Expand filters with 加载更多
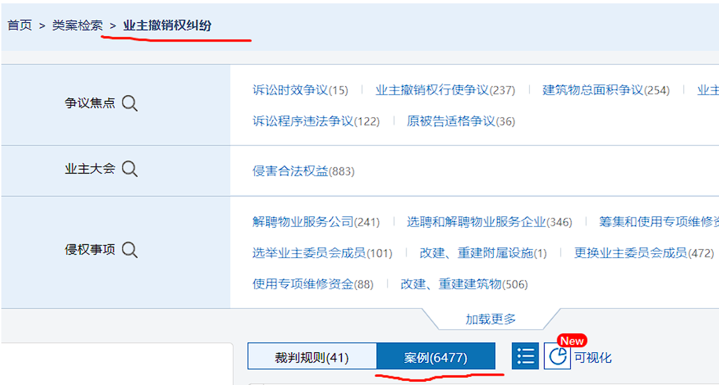Viewport: 719px width, 385px height. (x=491, y=319)
